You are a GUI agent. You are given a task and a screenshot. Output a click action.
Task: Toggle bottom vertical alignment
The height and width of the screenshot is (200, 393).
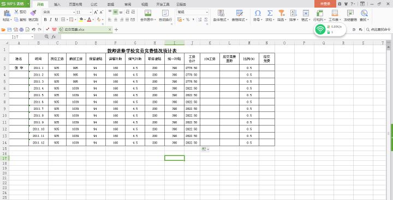click(x=121, y=12)
